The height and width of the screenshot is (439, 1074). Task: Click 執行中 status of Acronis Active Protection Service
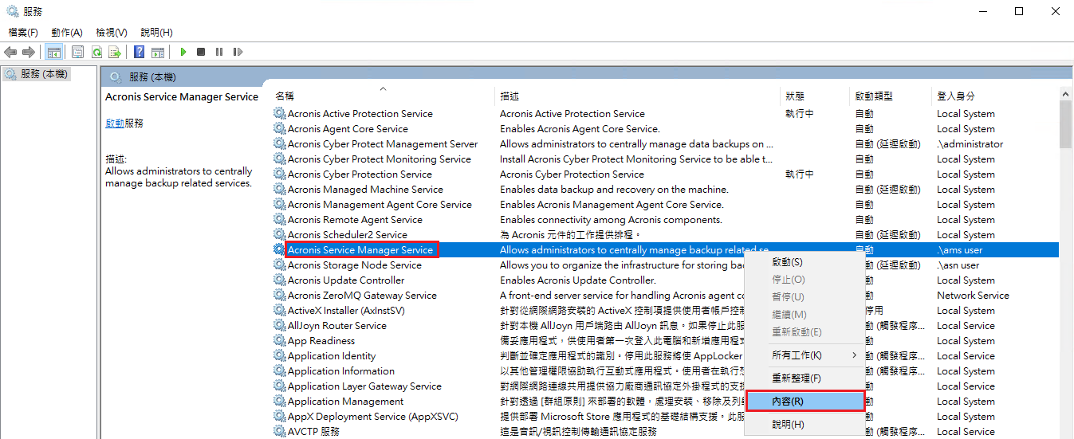800,113
